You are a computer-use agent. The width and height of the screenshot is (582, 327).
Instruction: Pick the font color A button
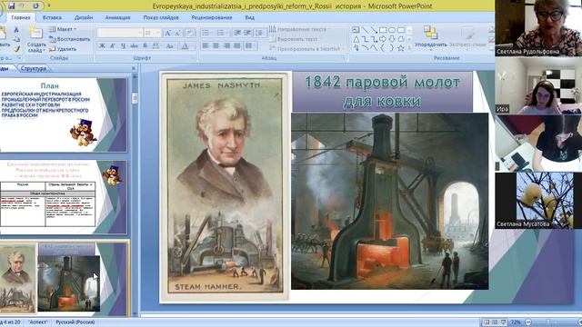[x=185, y=46]
